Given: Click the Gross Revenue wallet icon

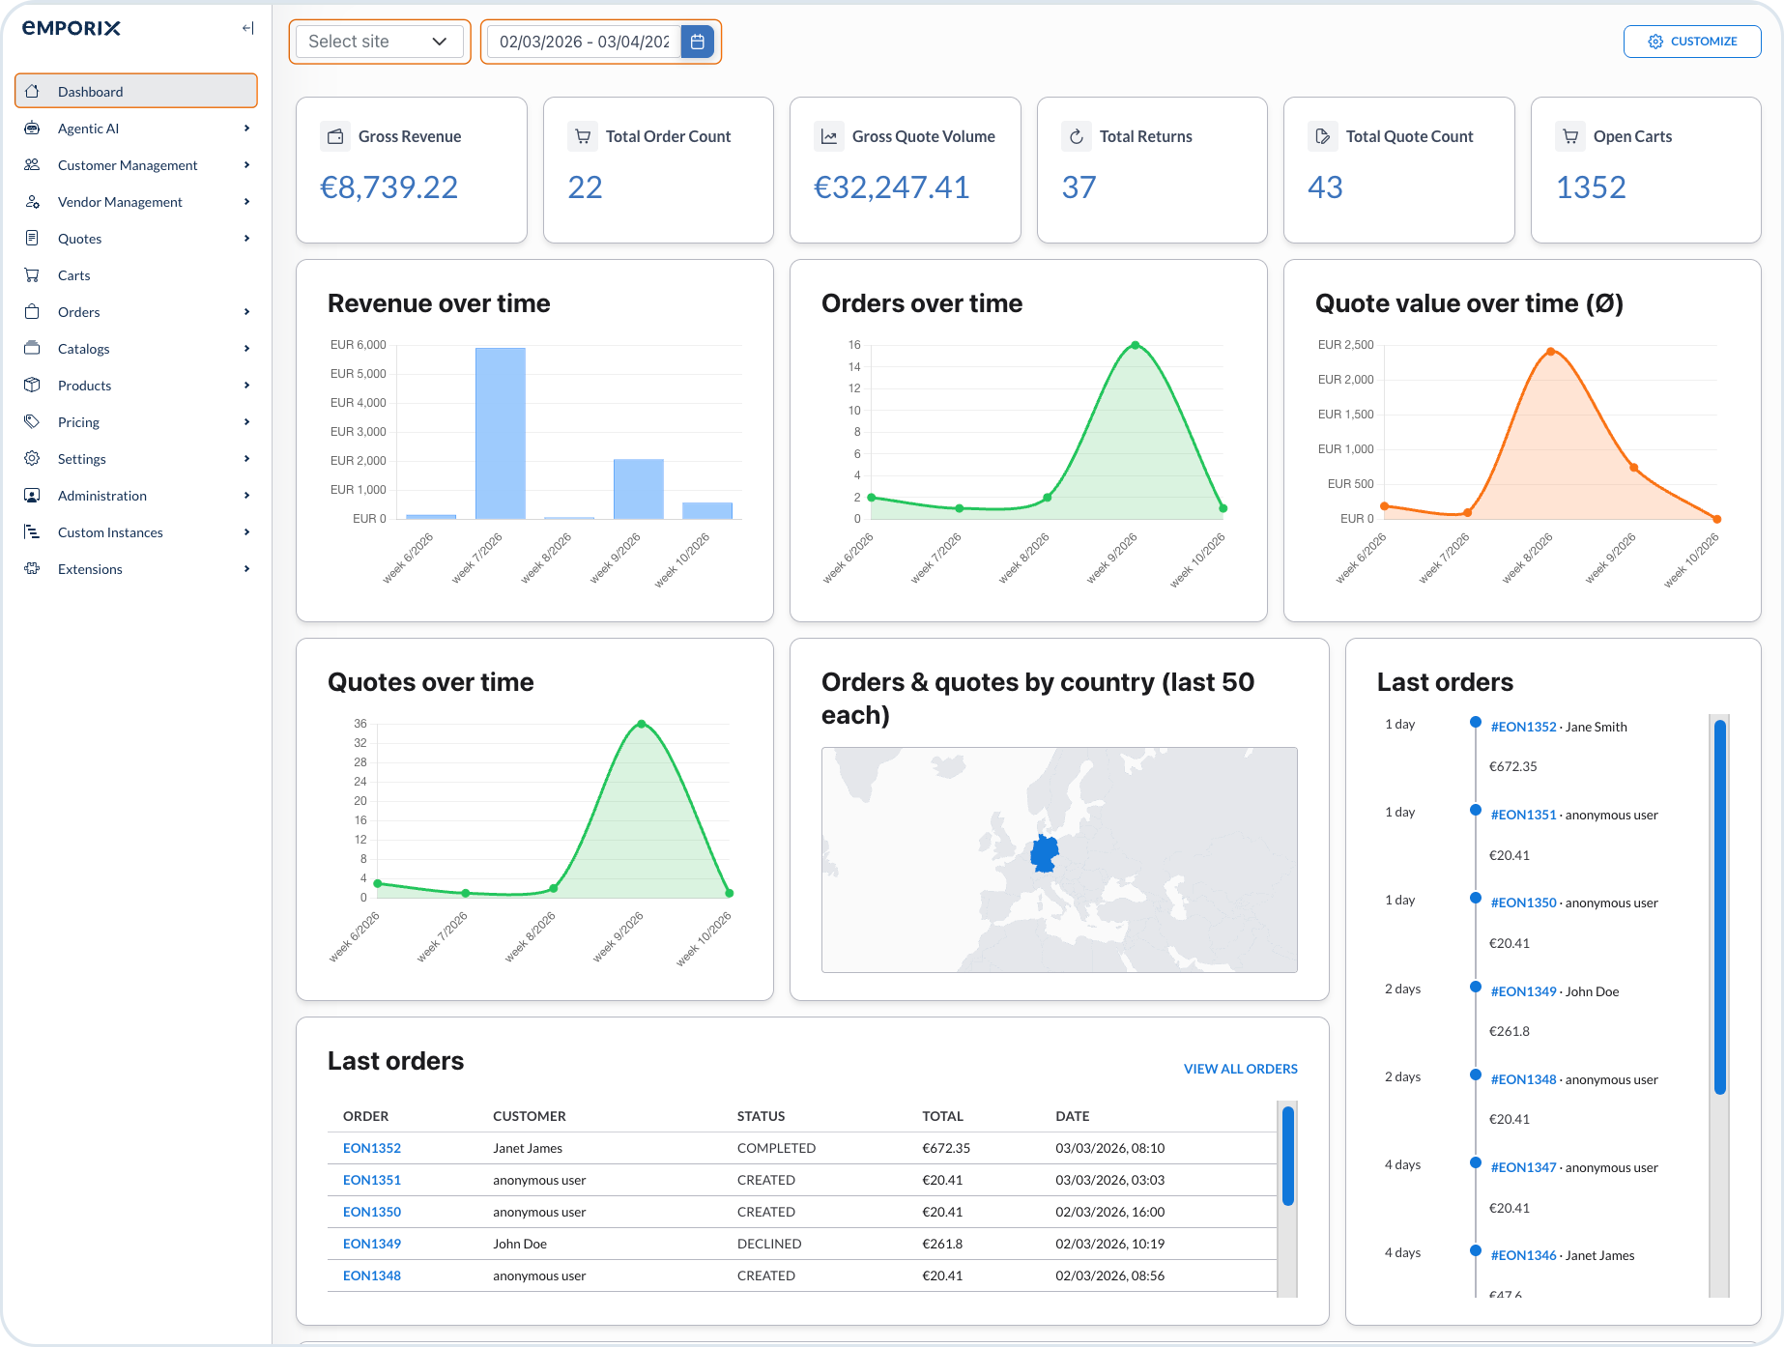Looking at the screenshot, I should (x=335, y=136).
